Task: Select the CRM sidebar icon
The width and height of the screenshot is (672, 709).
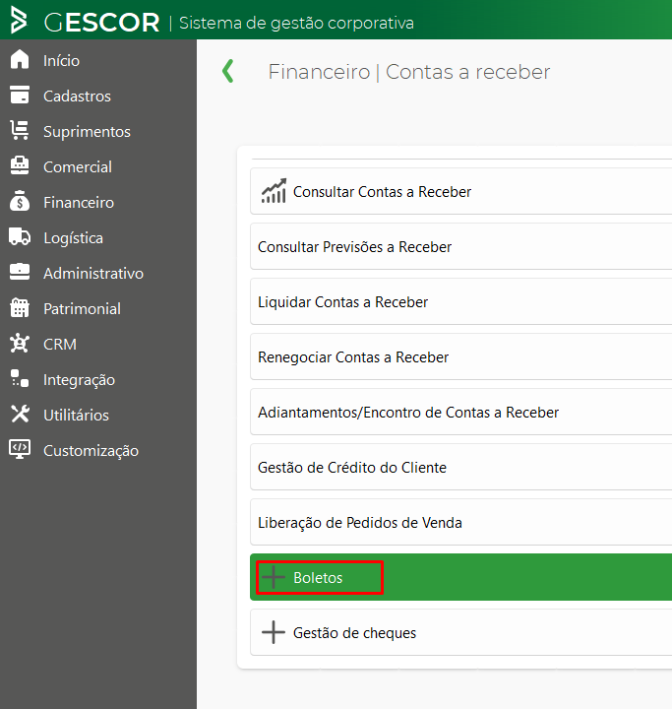Action: pyautogui.click(x=20, y=344)
